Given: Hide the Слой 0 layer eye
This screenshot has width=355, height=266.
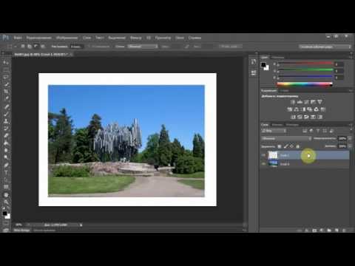Looking at the screenshot, I should (263, 163).
